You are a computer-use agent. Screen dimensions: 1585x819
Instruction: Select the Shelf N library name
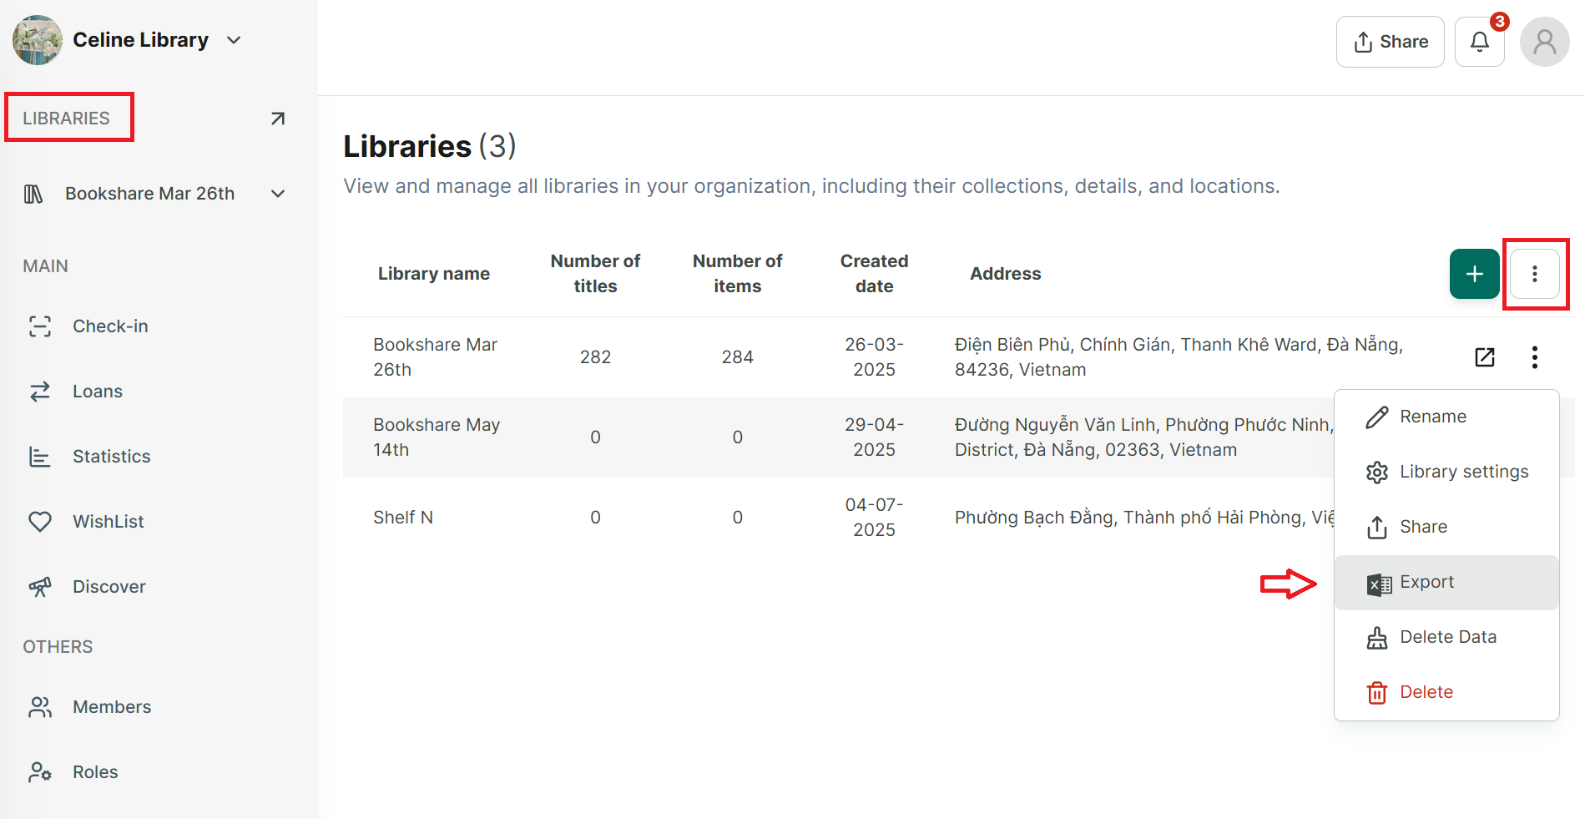pos(403,518)
